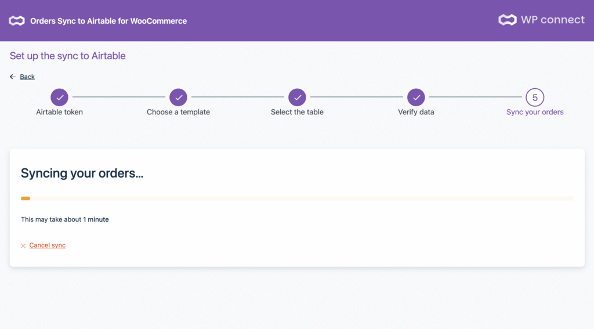Click the Select the table checkmark circle

(x=297, y=97)
